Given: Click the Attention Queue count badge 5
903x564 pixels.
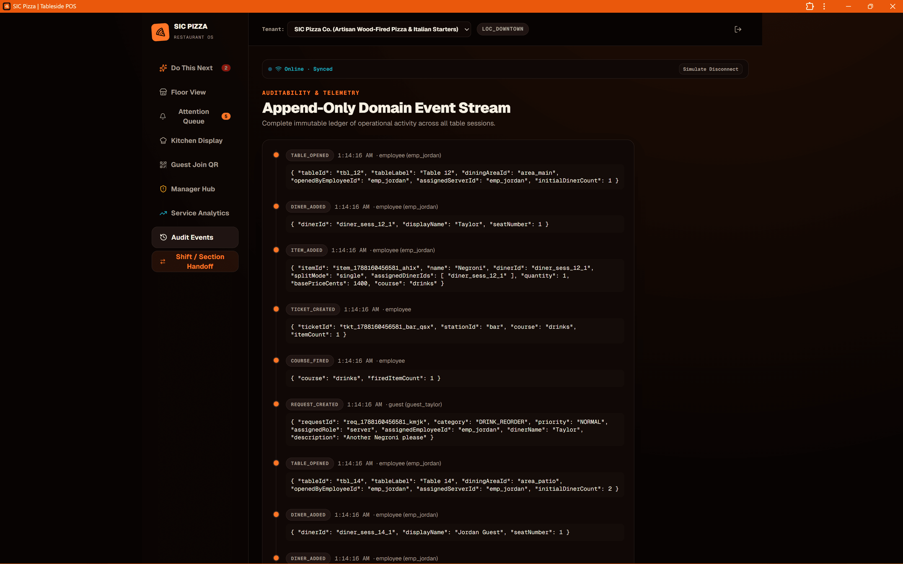Looking at the screenshot, I should coord(226,116).
